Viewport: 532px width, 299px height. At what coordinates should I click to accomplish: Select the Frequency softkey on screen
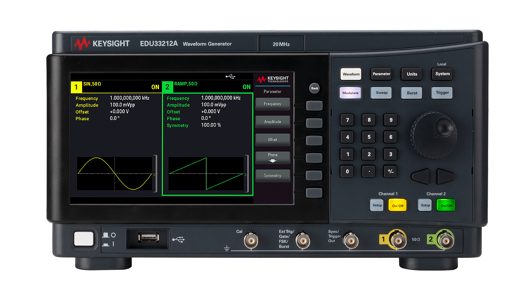273,104
